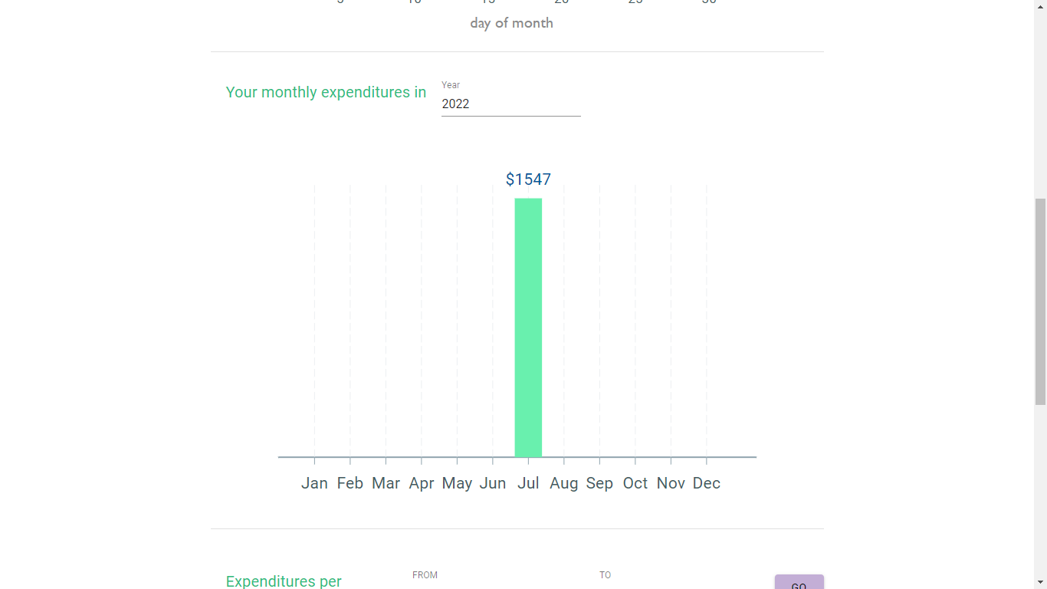Click the TO date field label
1047x589 pixels.
pyautogui.click(x=606, y=575)
